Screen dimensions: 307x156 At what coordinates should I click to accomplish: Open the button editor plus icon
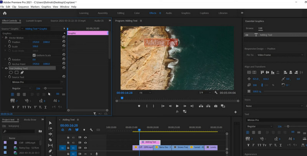236,112
